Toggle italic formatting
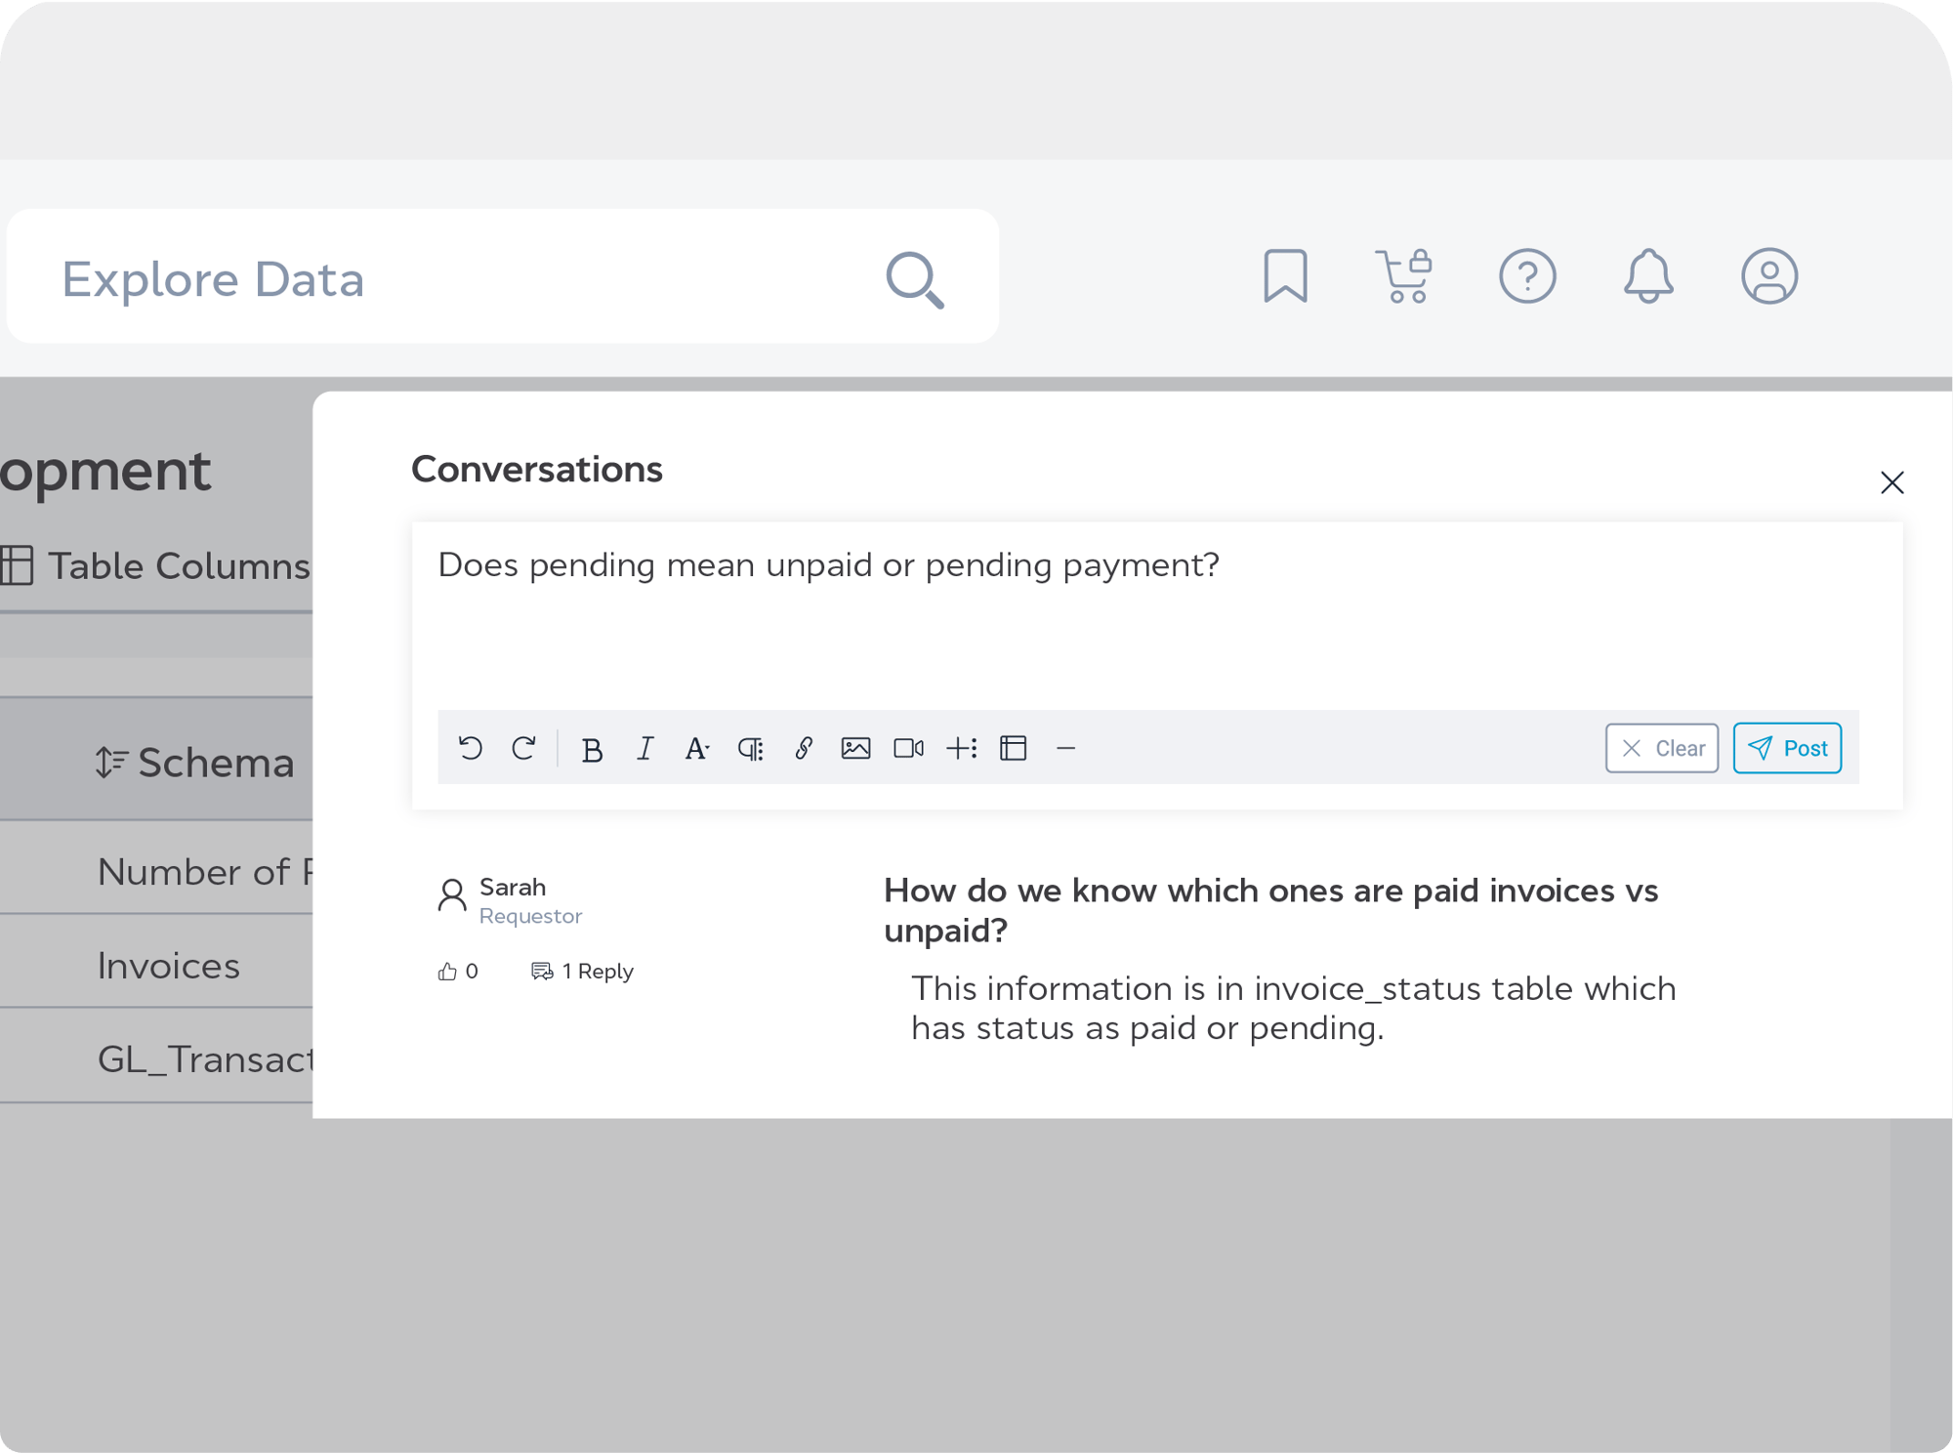The height and width of the screenshot is (1453, 1953). (644, 749)
